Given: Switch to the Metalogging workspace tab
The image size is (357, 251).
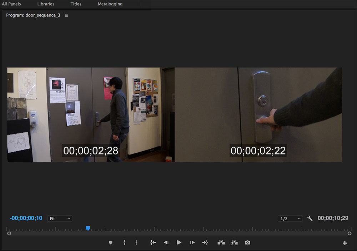Looking at the screenshot, I should pyautogui.click(x=110, y=4).
